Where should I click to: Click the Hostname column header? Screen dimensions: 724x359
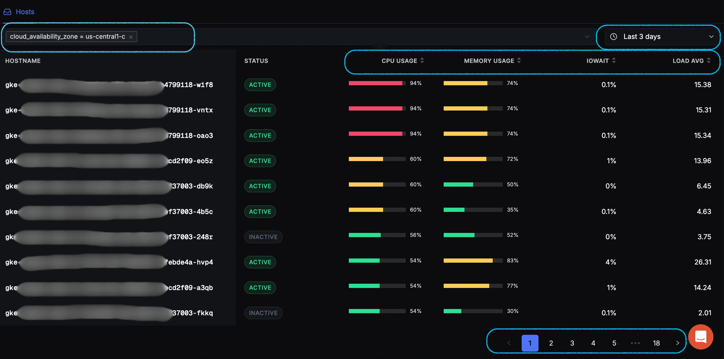coord(23,61)
